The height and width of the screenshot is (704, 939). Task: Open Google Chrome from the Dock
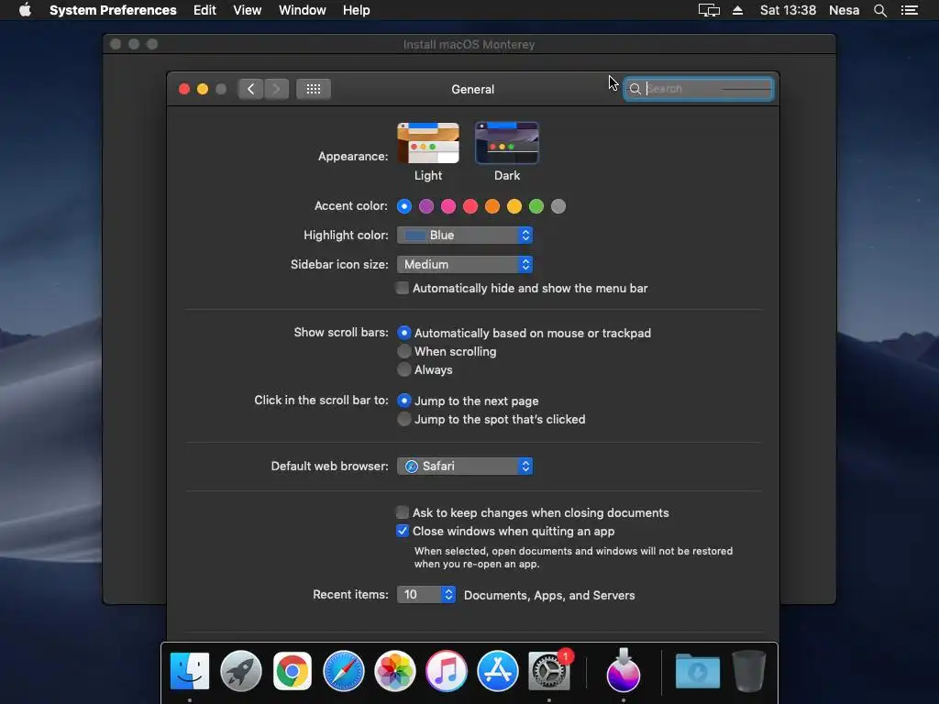293,671
